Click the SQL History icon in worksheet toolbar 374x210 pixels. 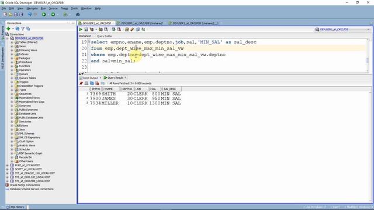tap(138, 30)
